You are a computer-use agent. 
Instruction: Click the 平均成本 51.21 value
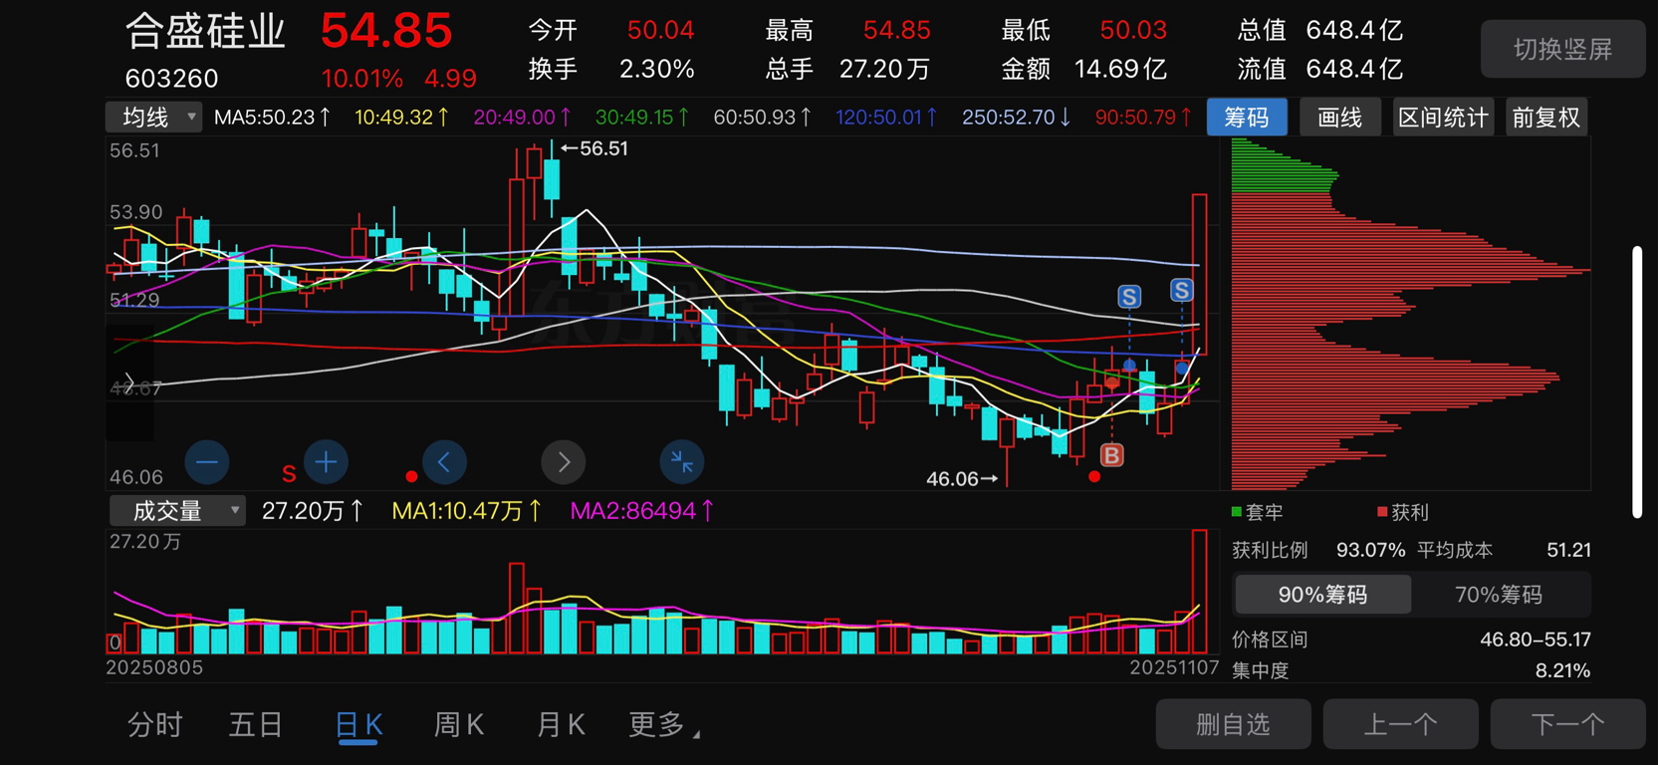1568,550
